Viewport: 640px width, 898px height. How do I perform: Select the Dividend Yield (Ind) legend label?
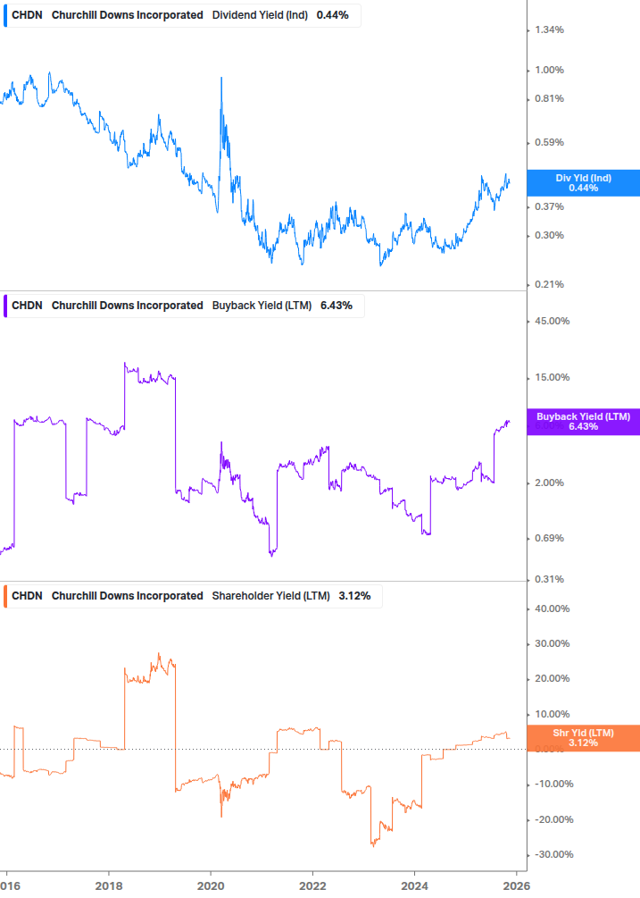pyautogui.click(x=260, y=15)
